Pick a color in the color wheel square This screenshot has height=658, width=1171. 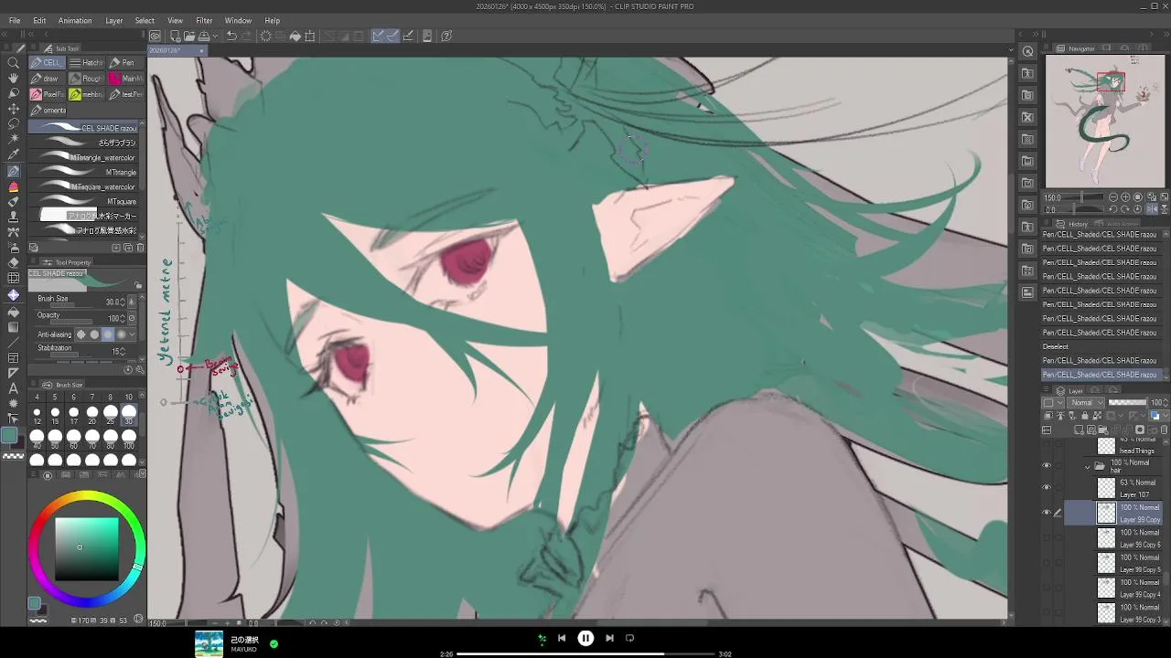pos(87,549)
